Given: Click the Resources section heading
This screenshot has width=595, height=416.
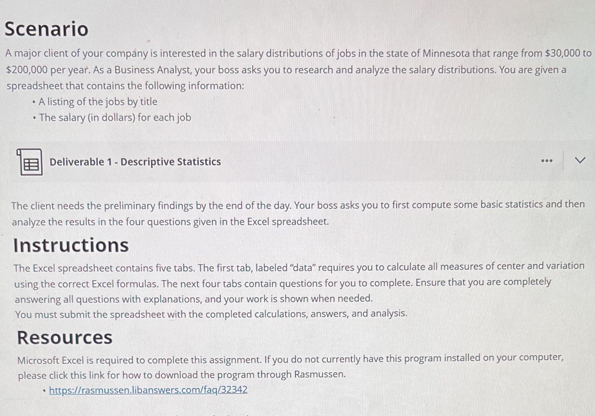Looking at the screenshot, I should coord(65,337).
